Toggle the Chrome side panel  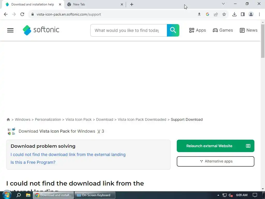pos(243,15)
